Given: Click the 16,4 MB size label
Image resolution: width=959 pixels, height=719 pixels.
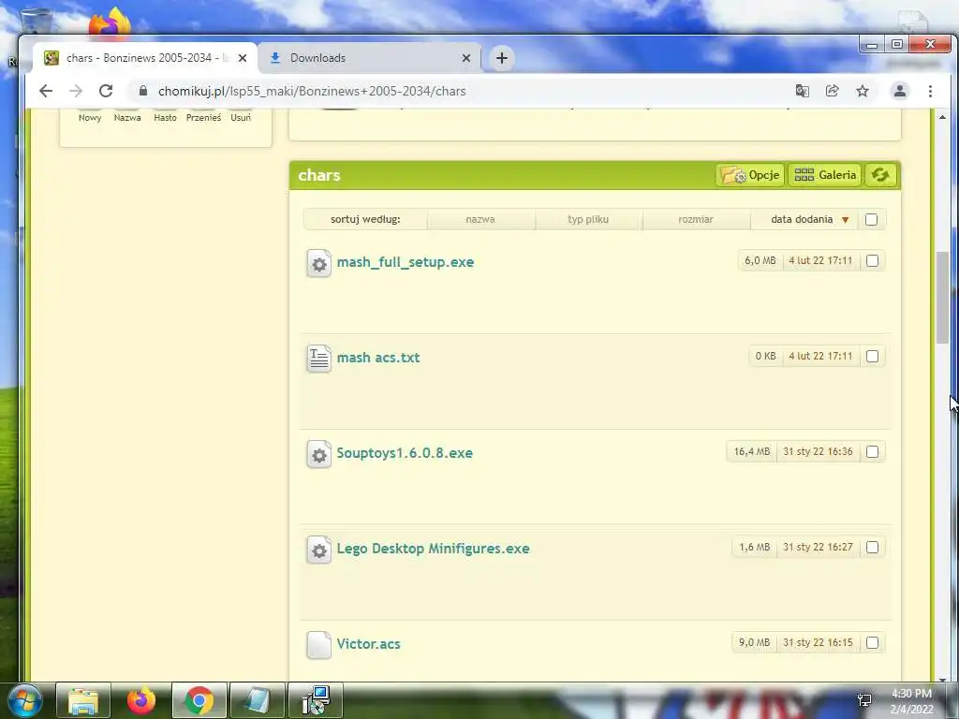Looking at the screenshot, I should tap(752, 451).
